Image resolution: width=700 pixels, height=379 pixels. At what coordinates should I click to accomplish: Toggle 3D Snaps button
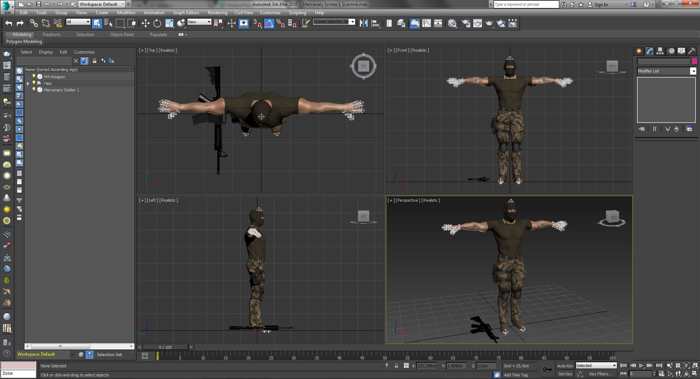coord(257,23)
